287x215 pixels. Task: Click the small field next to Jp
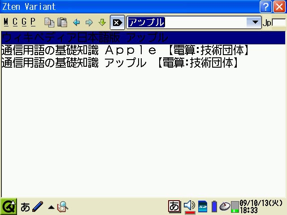tap(279, 22)
